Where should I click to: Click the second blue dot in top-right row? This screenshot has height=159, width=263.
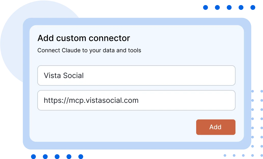click(217, 7)
